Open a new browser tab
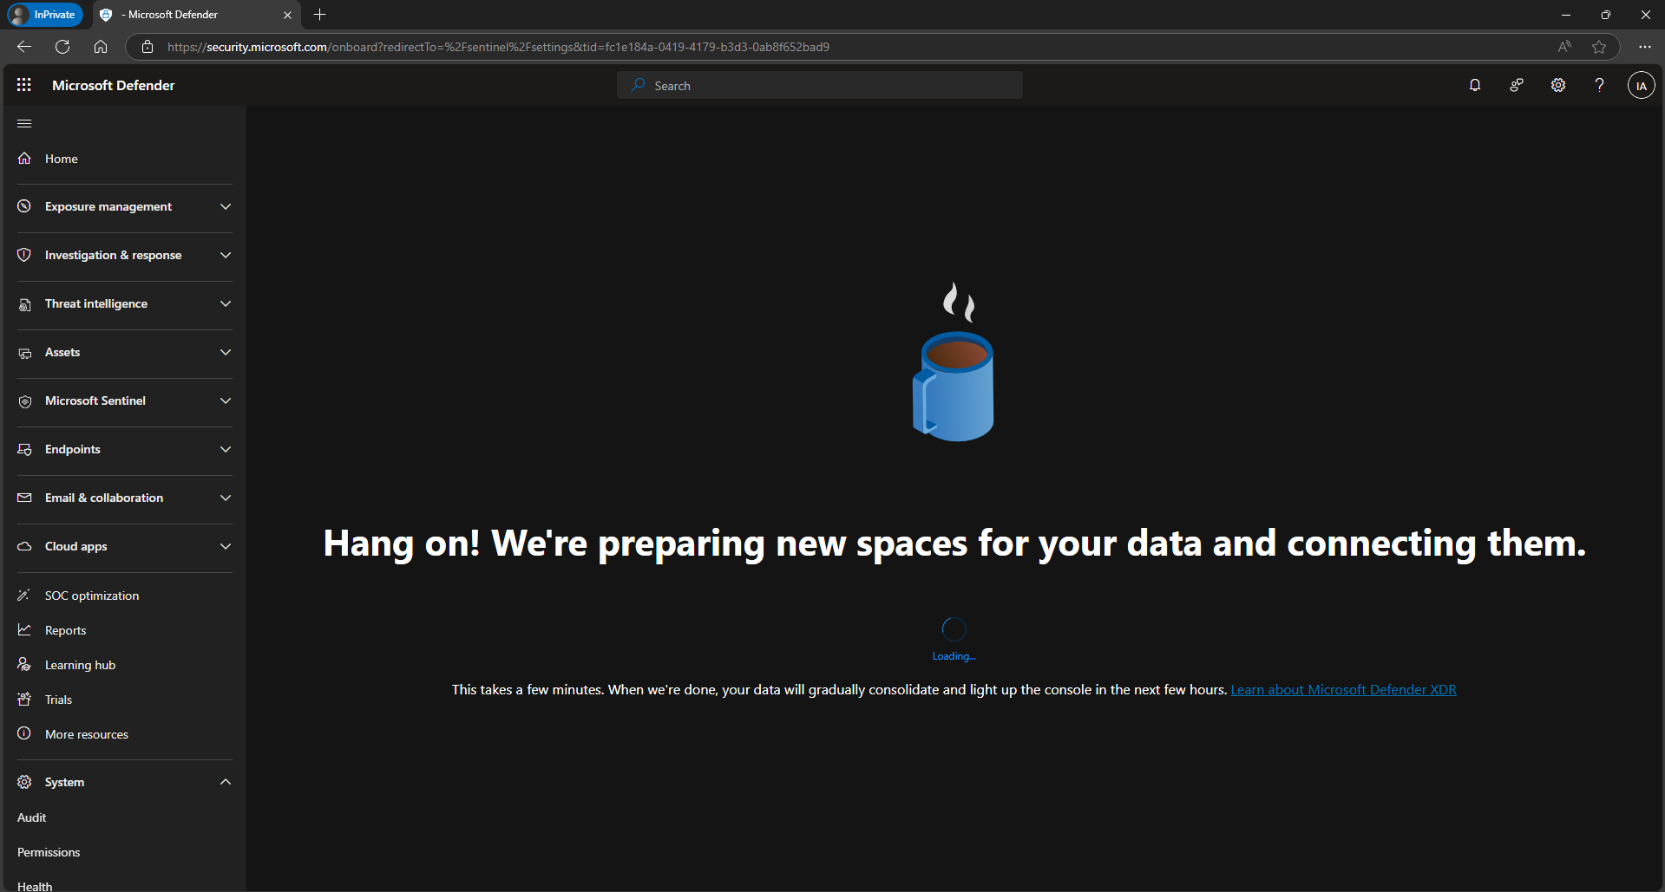Viewport: 1665px width, 892px height. click(x=319, y=15)
